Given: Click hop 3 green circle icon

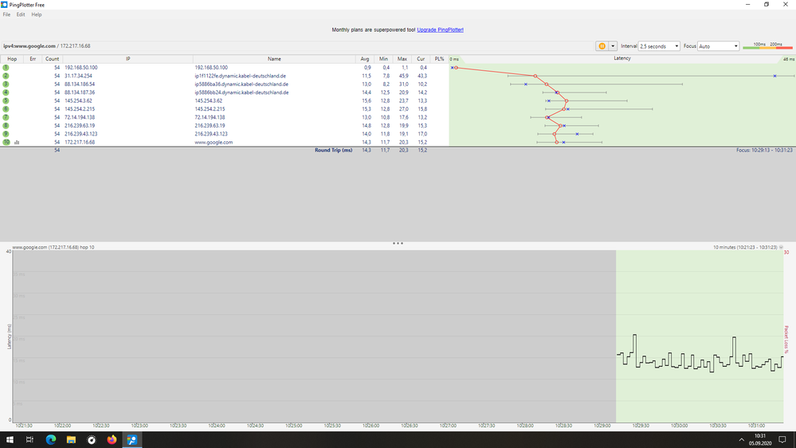Looking at the screenshot, I should (x=6, y=84).
